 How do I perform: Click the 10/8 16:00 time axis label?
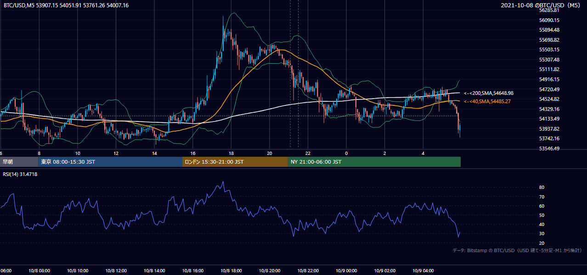tap(193, 270)
